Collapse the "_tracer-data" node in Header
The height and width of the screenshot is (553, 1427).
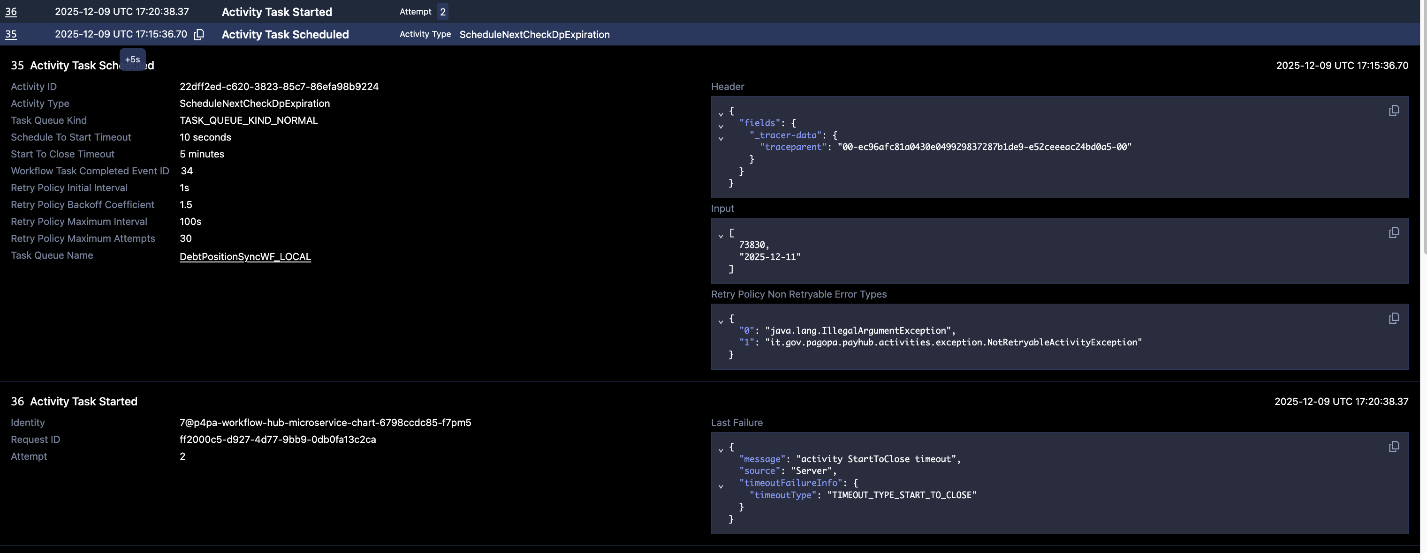pos(721,138)
